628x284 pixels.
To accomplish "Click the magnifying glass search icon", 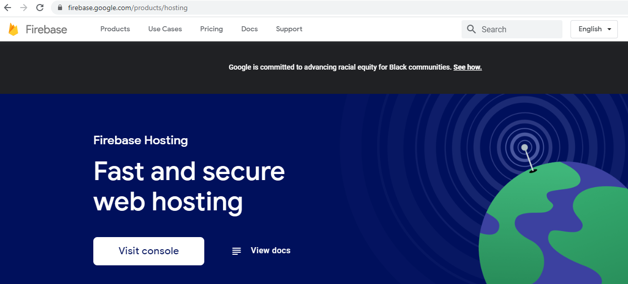I will [x=472, y=29].
